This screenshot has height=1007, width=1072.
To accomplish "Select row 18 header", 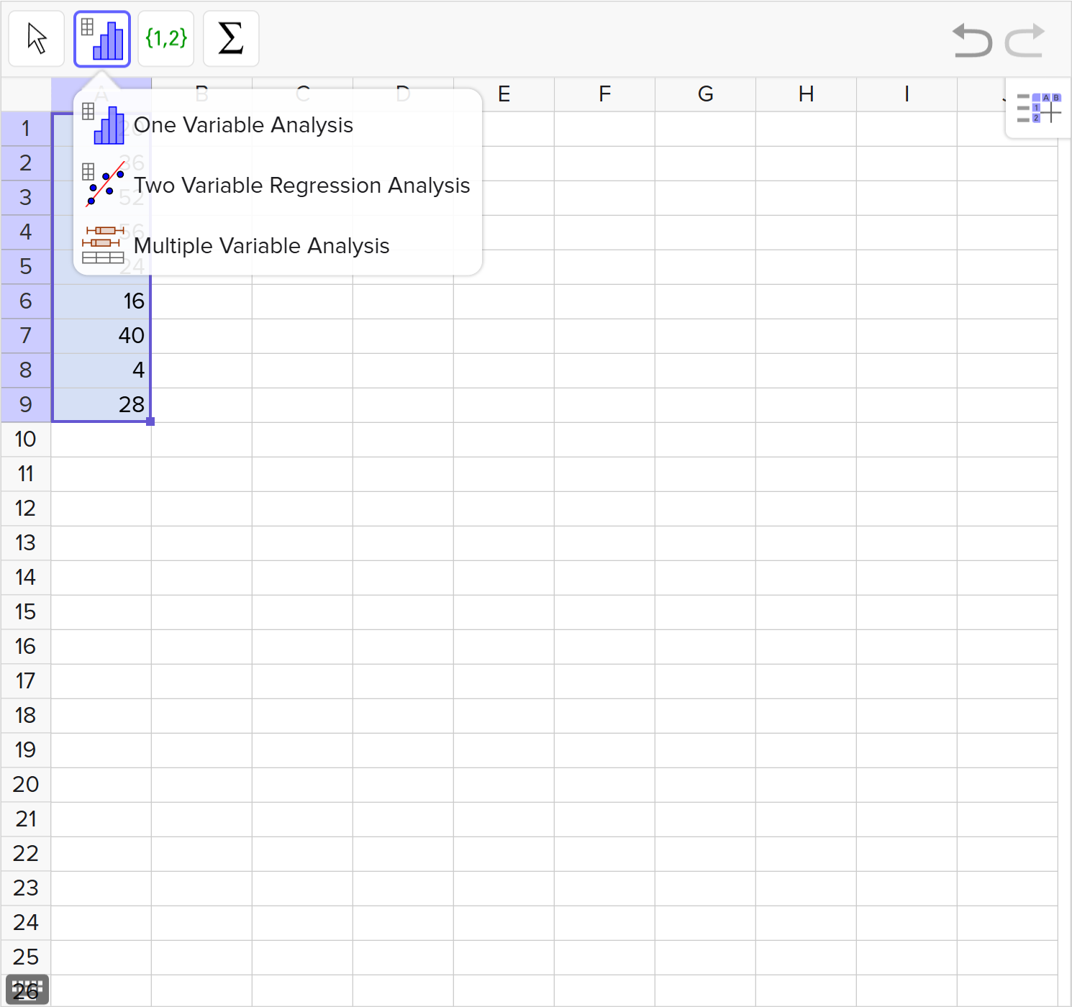I will 26,716.
